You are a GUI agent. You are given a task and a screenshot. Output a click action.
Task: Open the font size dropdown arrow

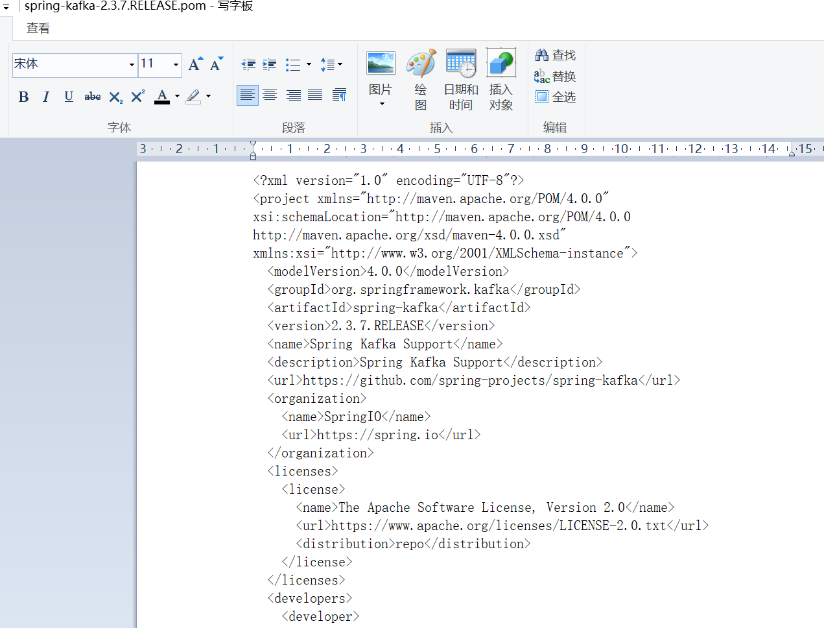coord(176,65)
